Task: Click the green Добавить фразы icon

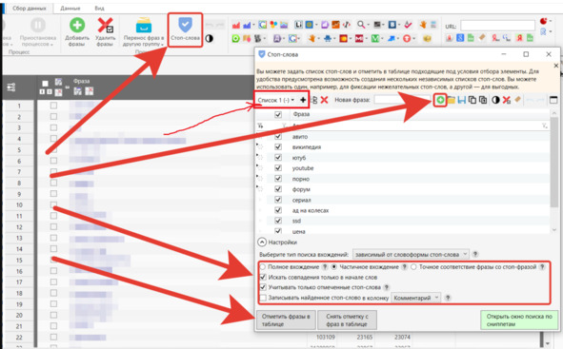Action: (x=77, y=26)
